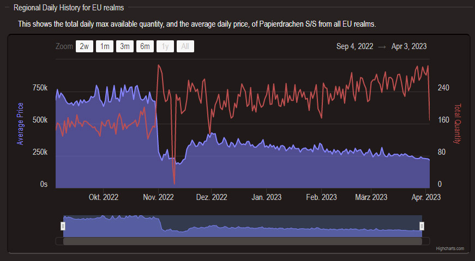Select the 2w zoom range button

pos(84,47)
